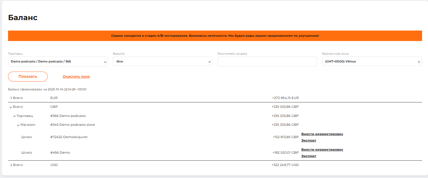Click Экспорт for gateway #72432 DemoAcquirer

pos(309,140)
